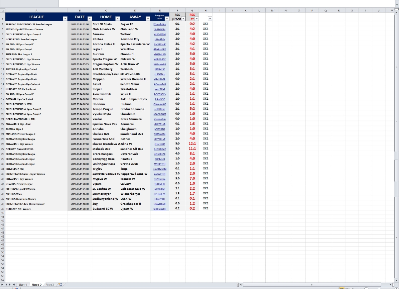Go to last sheet navigation arrow
The image size is (399, 289).
(14, 285)
